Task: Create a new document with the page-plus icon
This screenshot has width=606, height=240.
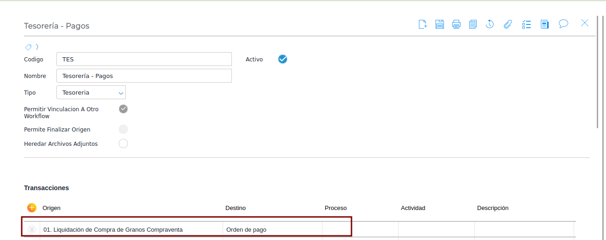Action: tap(423, 24)
